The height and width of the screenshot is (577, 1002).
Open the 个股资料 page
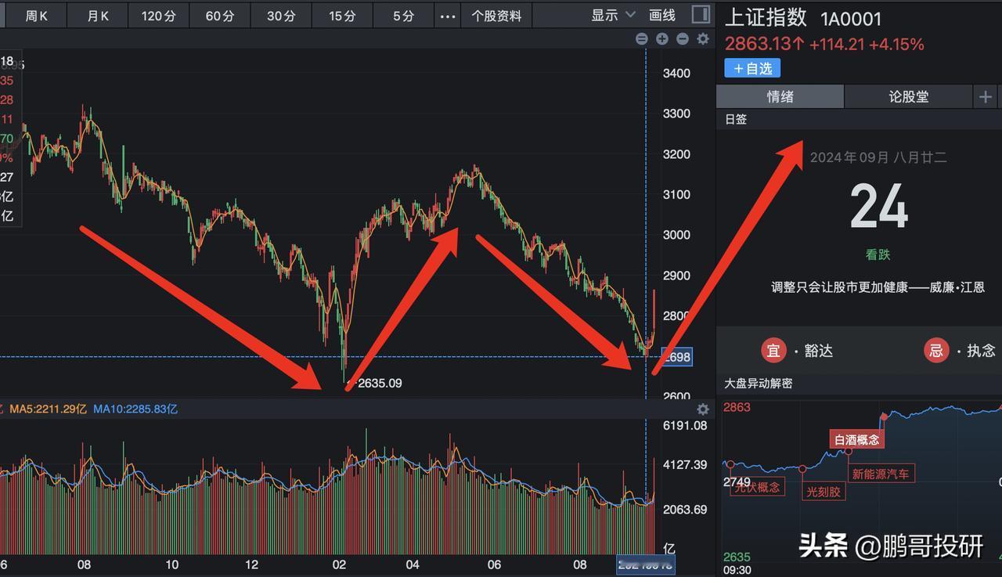pyautogui.click(x=496, y=16)
